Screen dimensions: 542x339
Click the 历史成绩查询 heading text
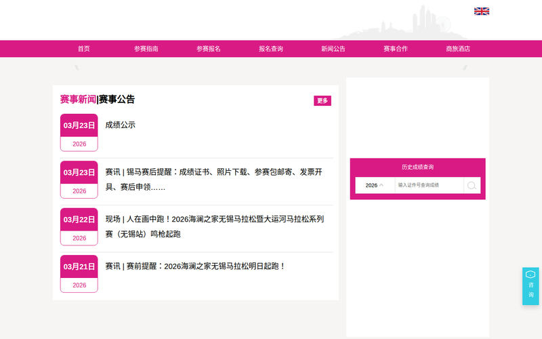click(x=417, y=167)
